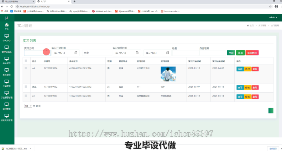Reload the page with the refresh icon
This screenshot has height=151, width=282.
click(x=12, y=7)
